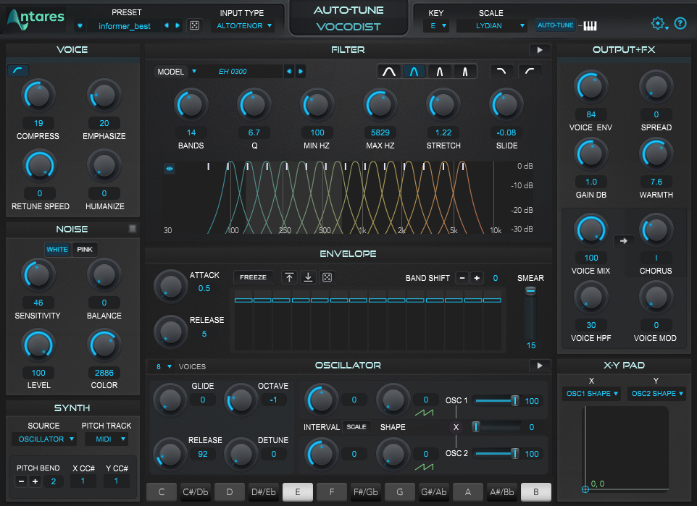
Task: Open the X-Y Pad X axis dropdown
Action: point(591,394)
